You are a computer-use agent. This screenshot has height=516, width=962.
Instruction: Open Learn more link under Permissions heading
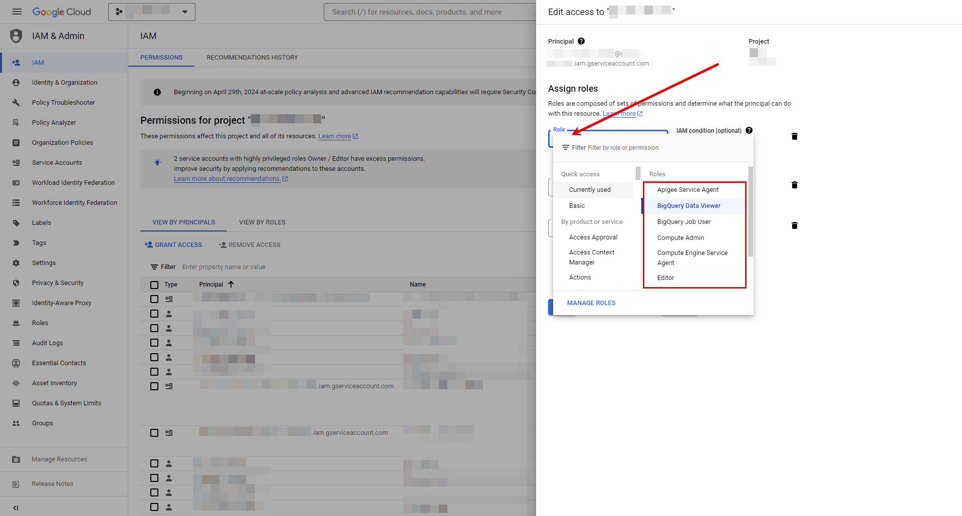click(x=338, y=136)
